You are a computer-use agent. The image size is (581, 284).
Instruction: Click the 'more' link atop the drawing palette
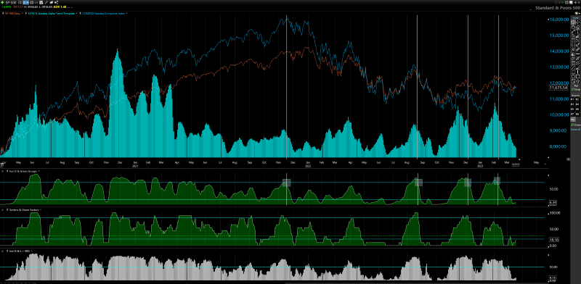click(576, 18)
